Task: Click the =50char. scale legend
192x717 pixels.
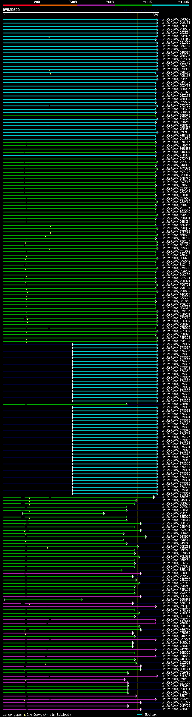Action: [x=147, y=715]
